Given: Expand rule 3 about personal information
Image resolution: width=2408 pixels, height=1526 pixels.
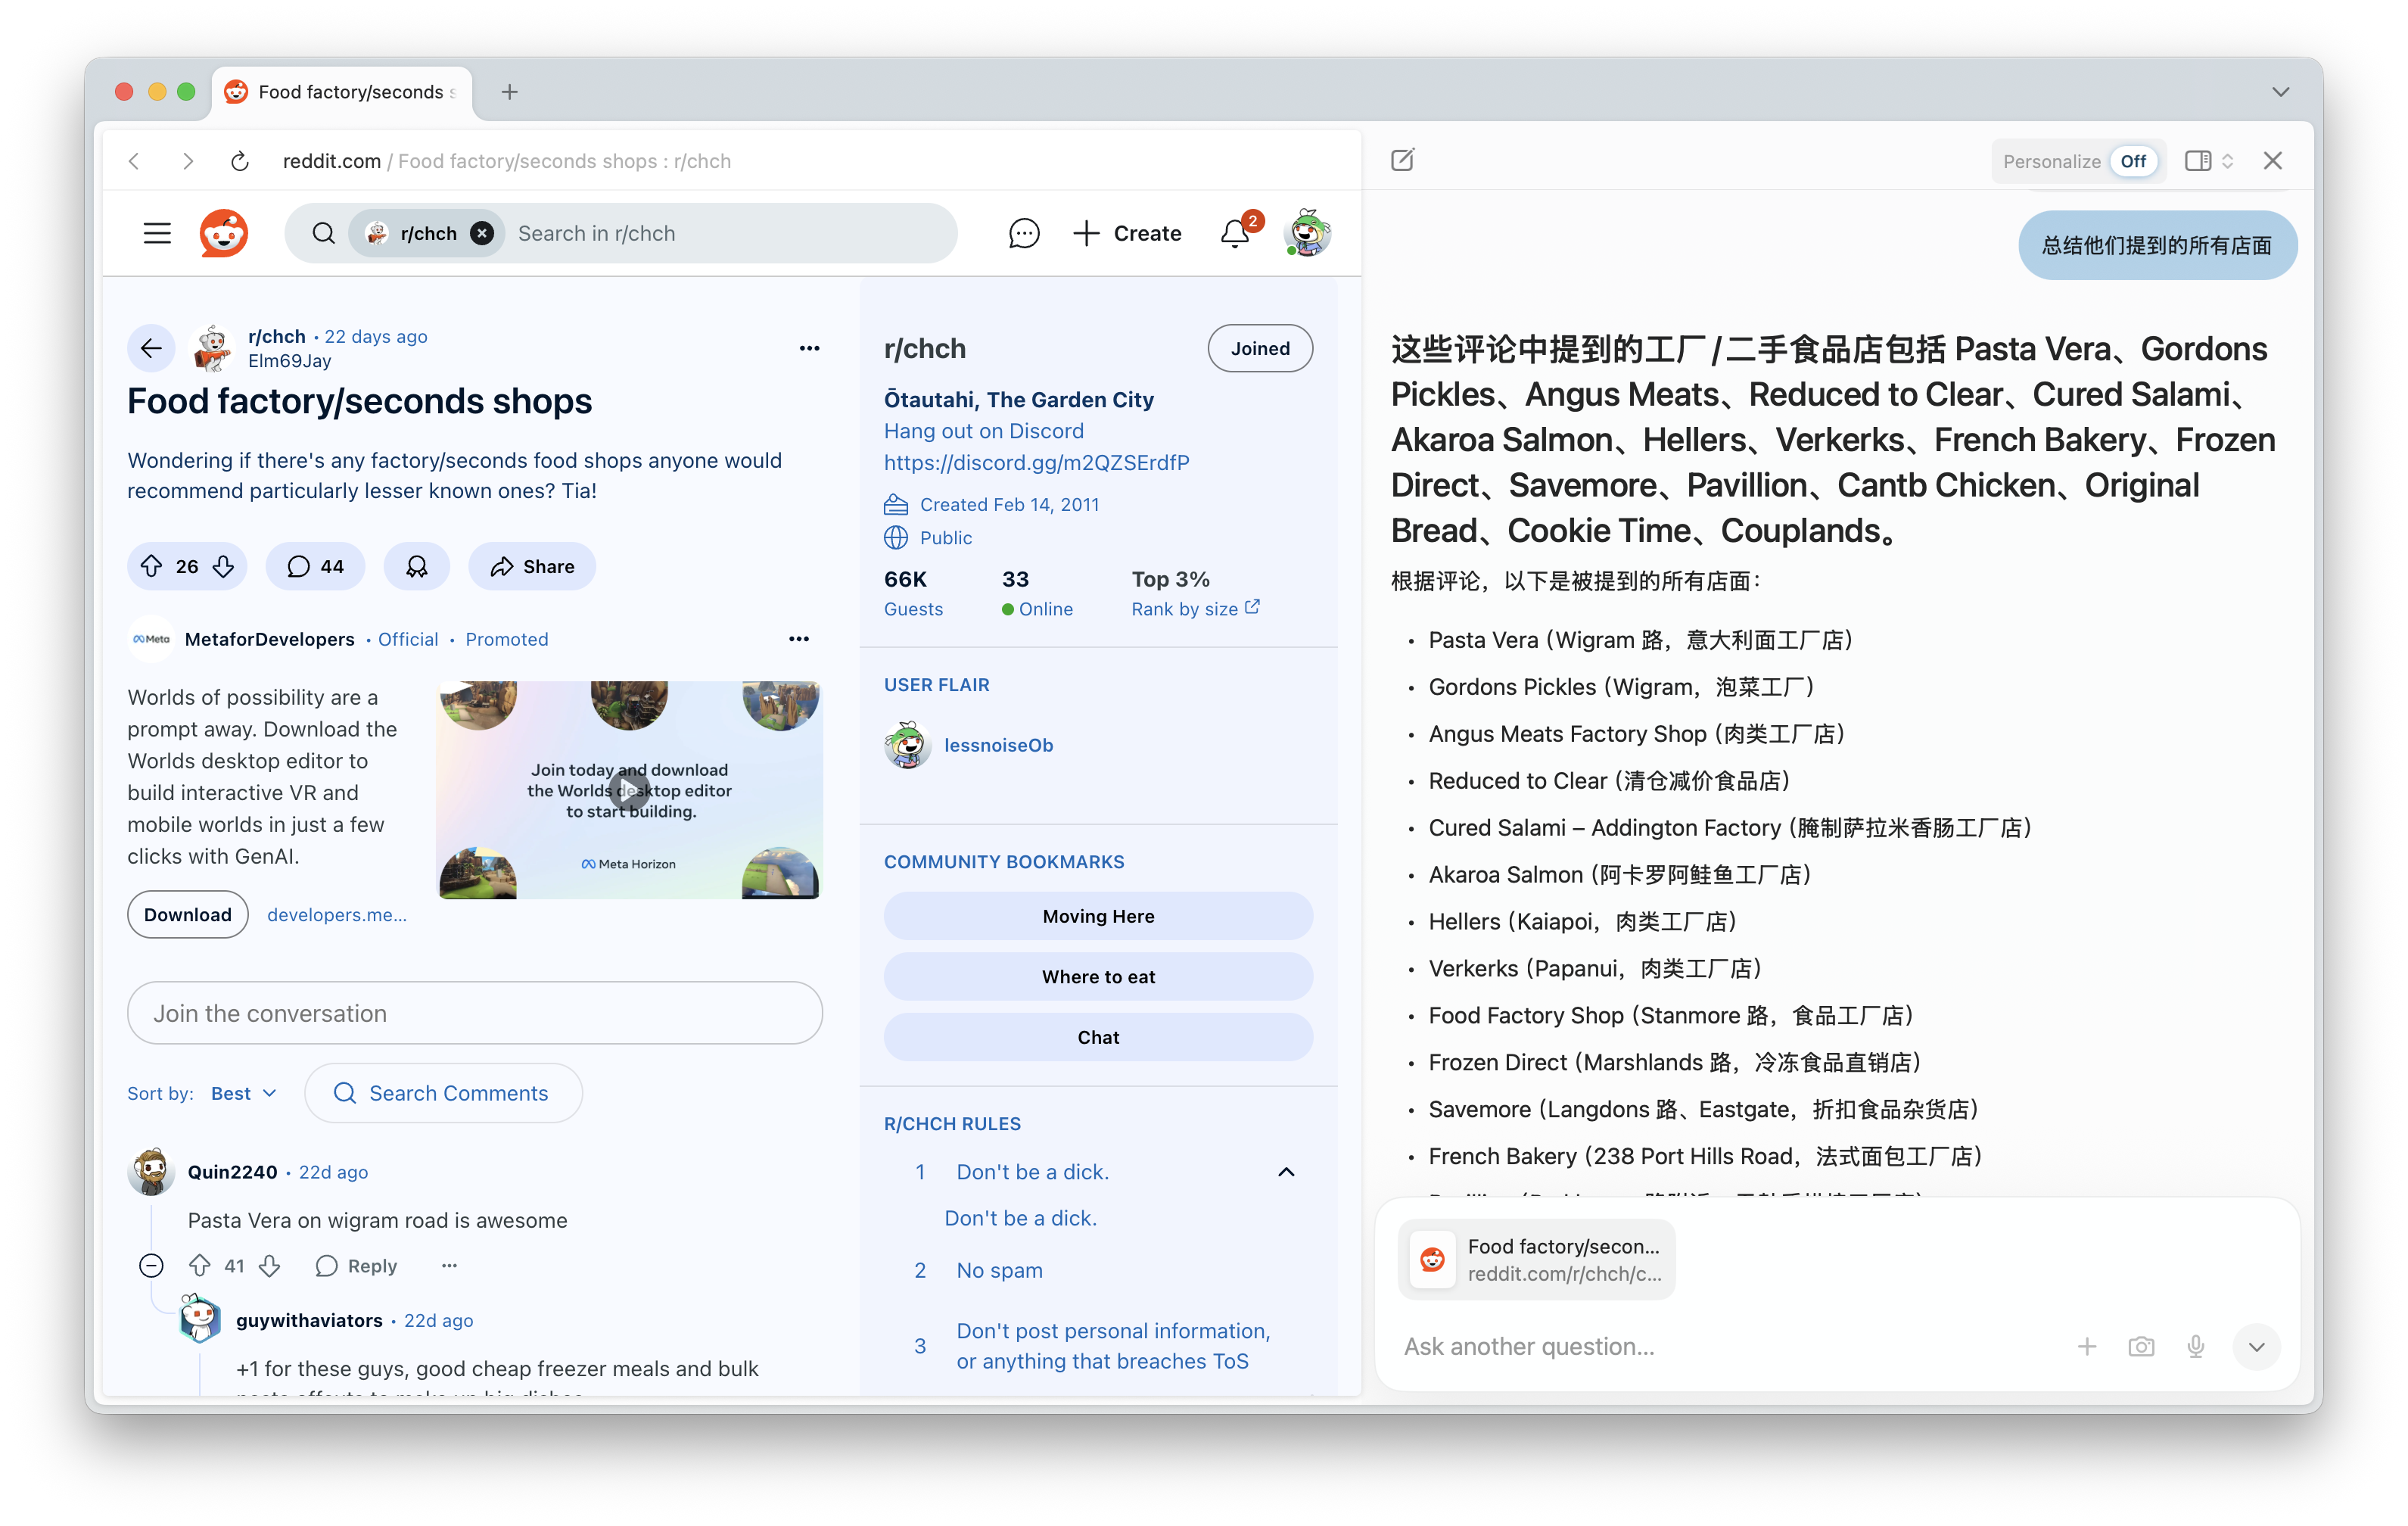Looking at the screenshot, I should point(1113,1345).
